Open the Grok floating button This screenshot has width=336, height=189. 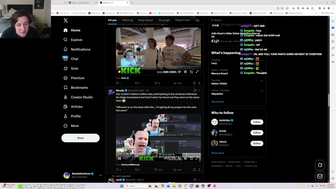(320, 165)
